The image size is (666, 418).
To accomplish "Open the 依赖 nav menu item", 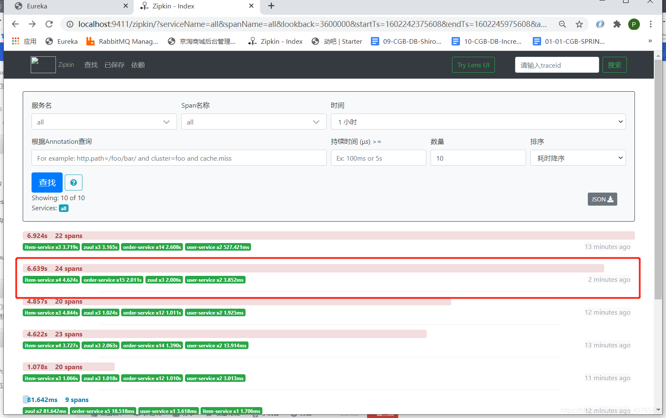I will coord(138,65).
